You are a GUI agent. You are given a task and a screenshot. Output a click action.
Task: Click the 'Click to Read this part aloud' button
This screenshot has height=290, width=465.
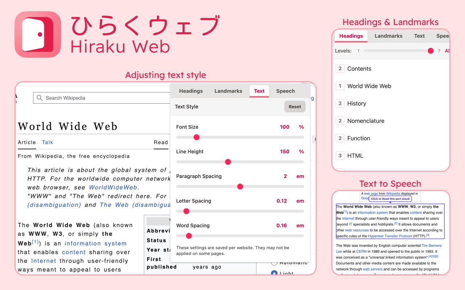(x=390, y=199)
